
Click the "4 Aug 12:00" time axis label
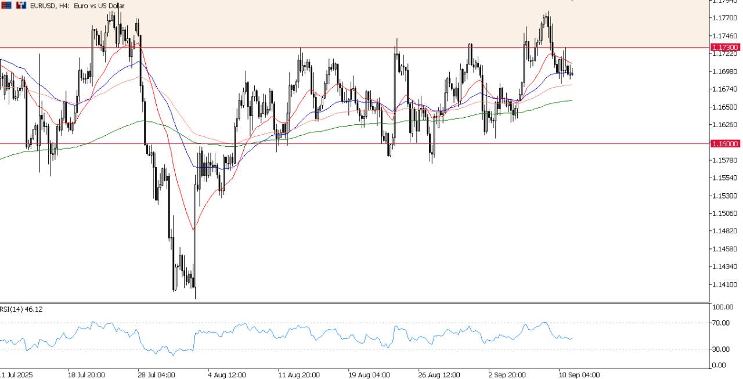226,375
